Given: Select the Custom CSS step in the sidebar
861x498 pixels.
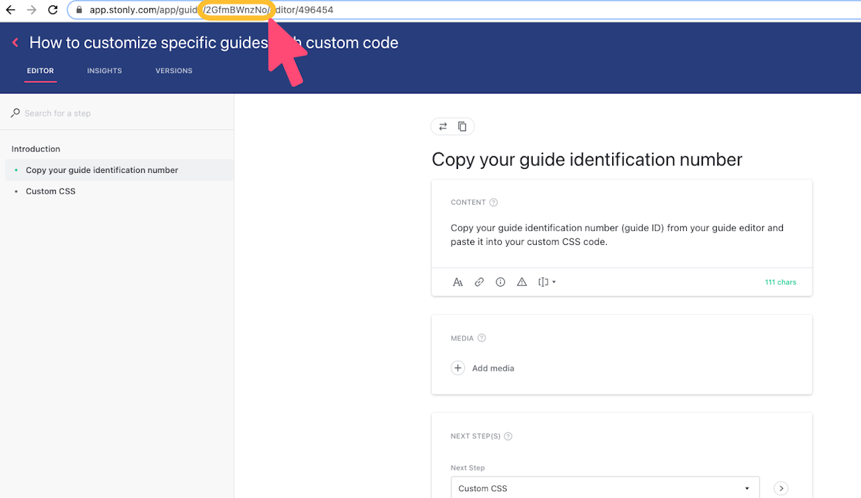Looking at the screenshot, I should pyautogui.click(x=50, y=191).
